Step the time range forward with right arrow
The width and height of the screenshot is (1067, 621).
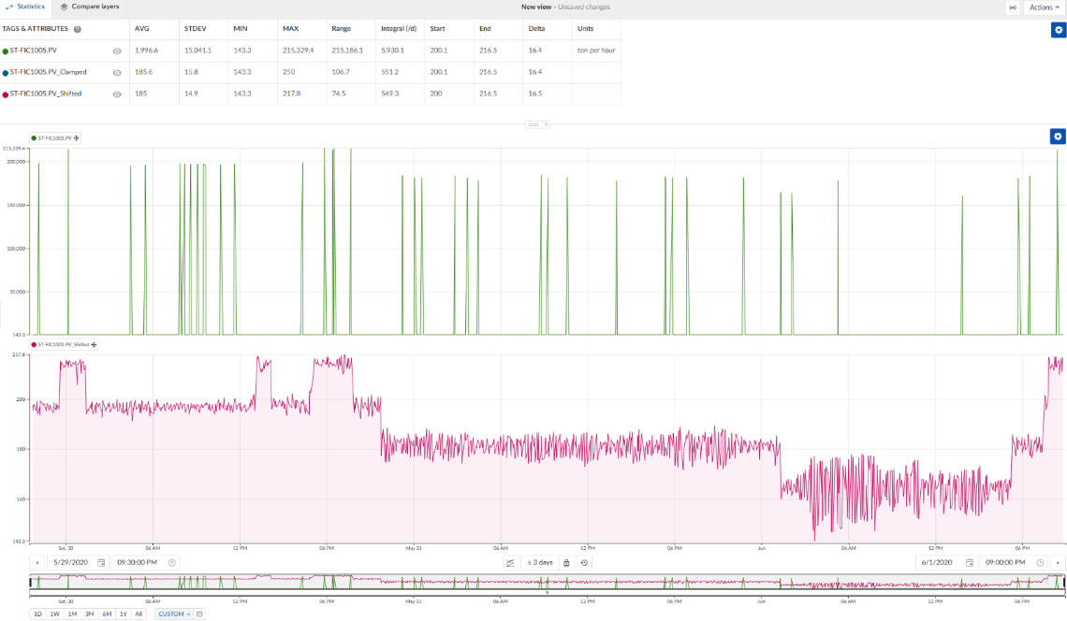tap(1058, 562)
